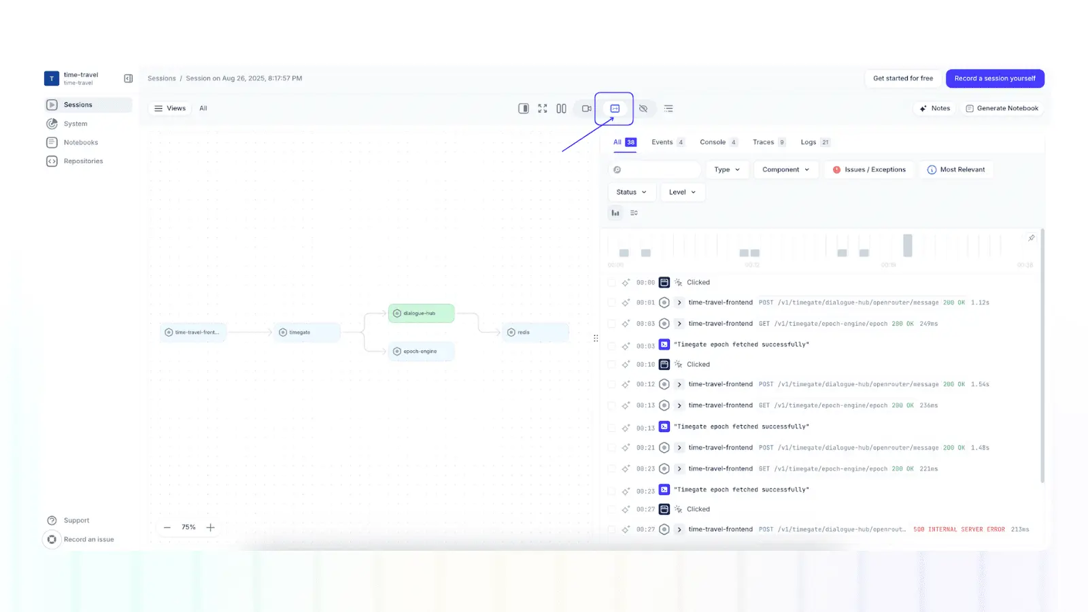Open the list view icon in toolbar
Image resolution: width=1088 pixels, height=612 pixels.
668,108
